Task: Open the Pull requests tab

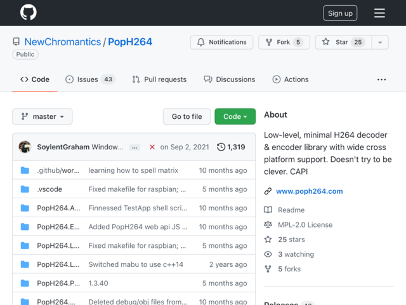Action: click(x=159, y=79)
